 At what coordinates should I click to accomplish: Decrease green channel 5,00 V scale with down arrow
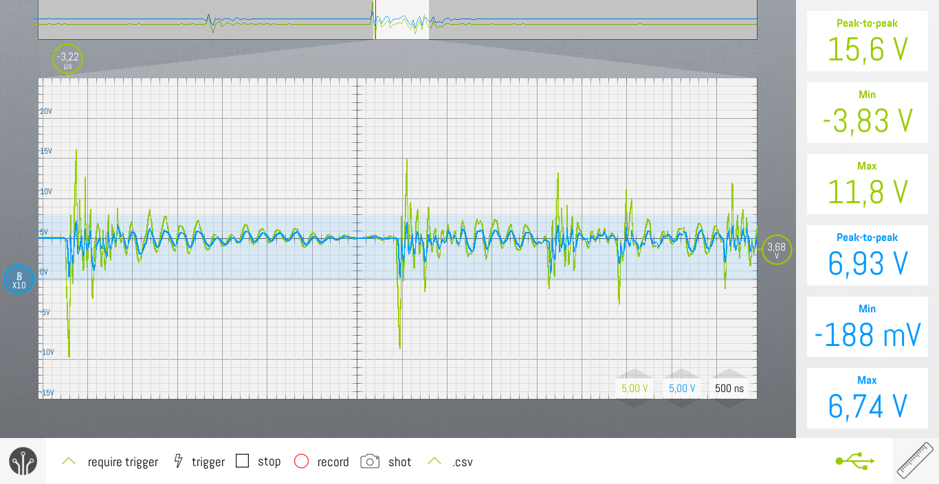click(x=634, y=402)
